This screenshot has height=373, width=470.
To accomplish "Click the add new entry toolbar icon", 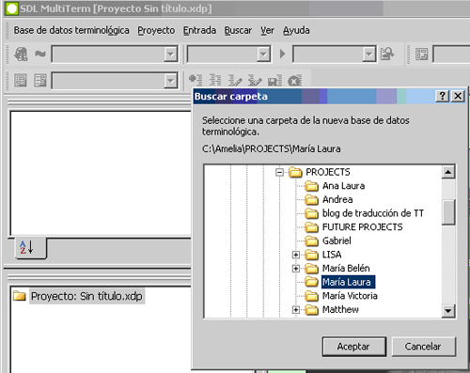I will (x=196, y=80).
